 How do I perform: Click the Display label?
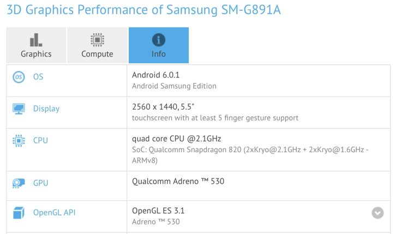tap(46, 109)
